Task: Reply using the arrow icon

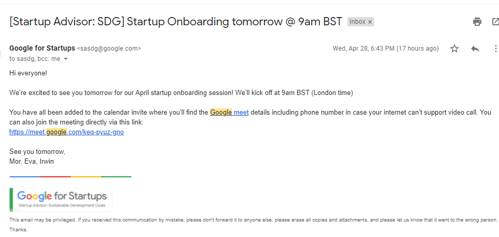Action: pos(475,49)
